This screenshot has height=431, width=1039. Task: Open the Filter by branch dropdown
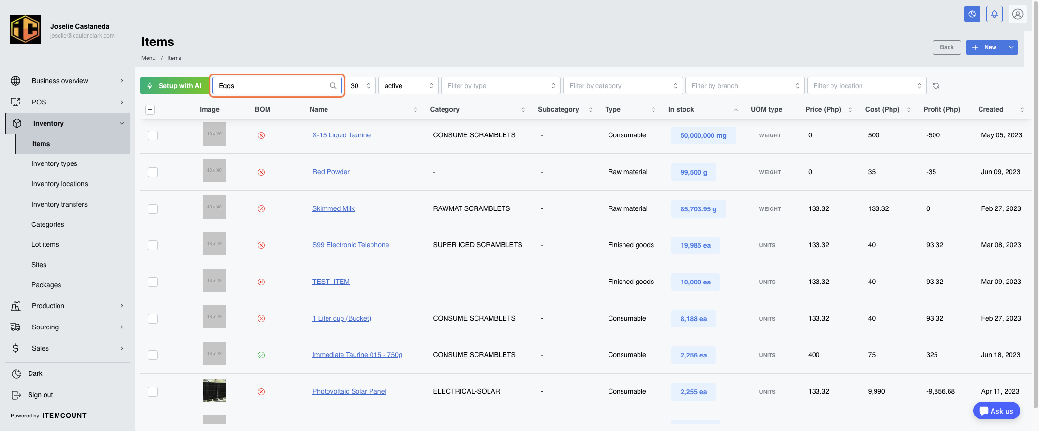(x=745, y=86)
